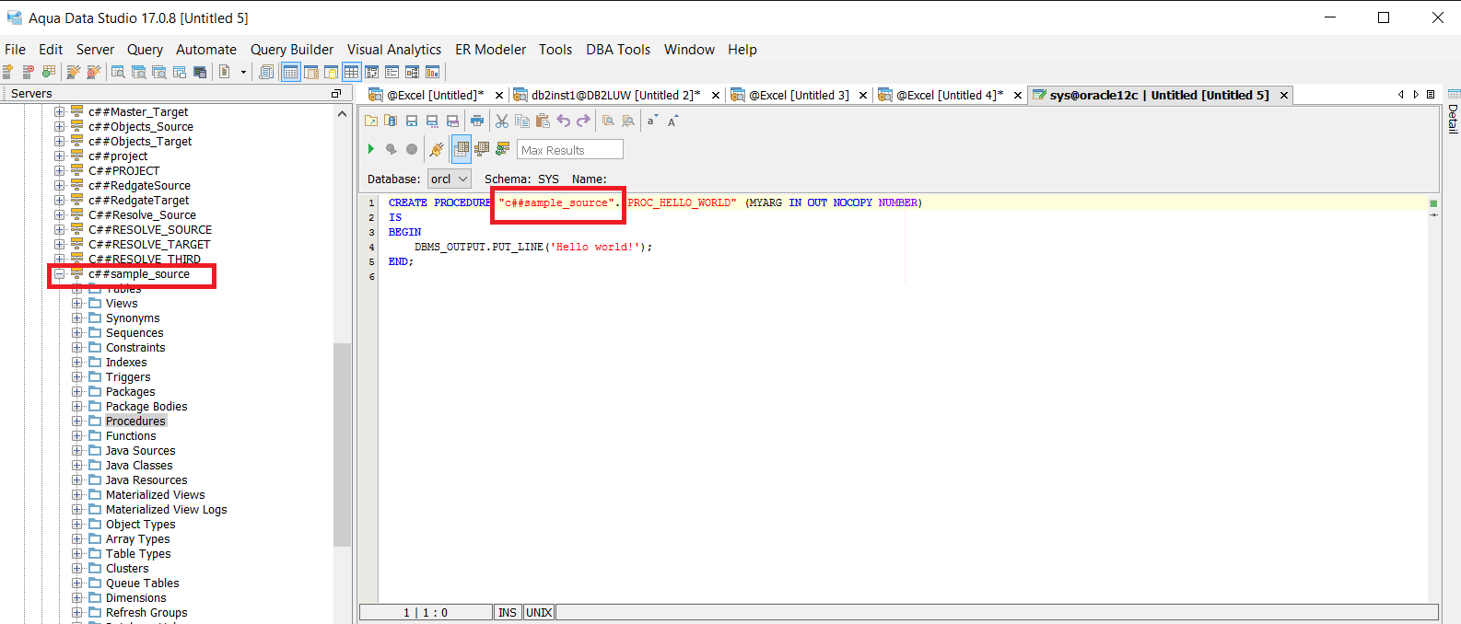
Task: Expand the Procedures folder
Action: (x=77, y=422)
